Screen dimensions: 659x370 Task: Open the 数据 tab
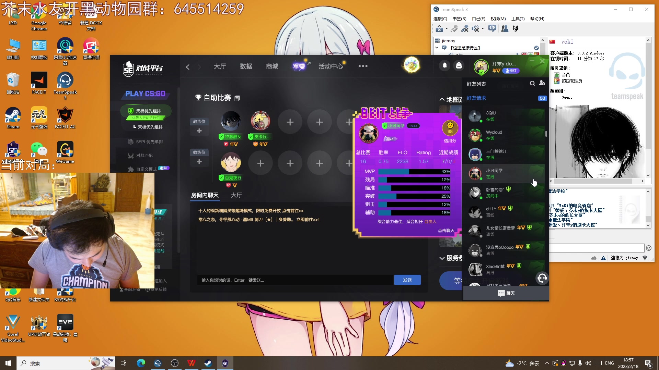(246, 66)
